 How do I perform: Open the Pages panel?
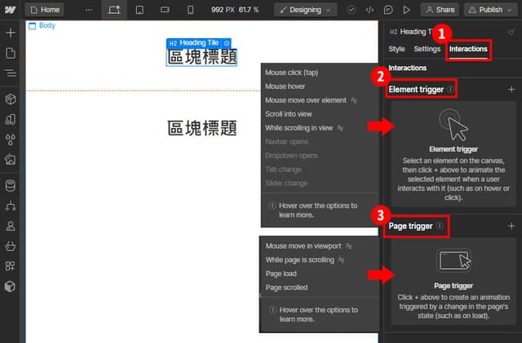(11, 53)
